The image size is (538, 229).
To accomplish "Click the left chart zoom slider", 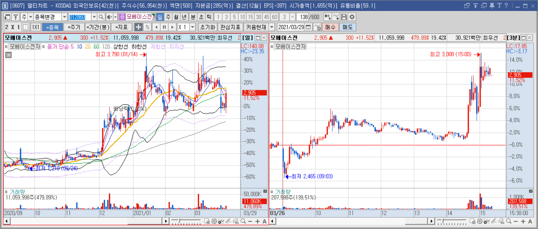I will 186,221.
